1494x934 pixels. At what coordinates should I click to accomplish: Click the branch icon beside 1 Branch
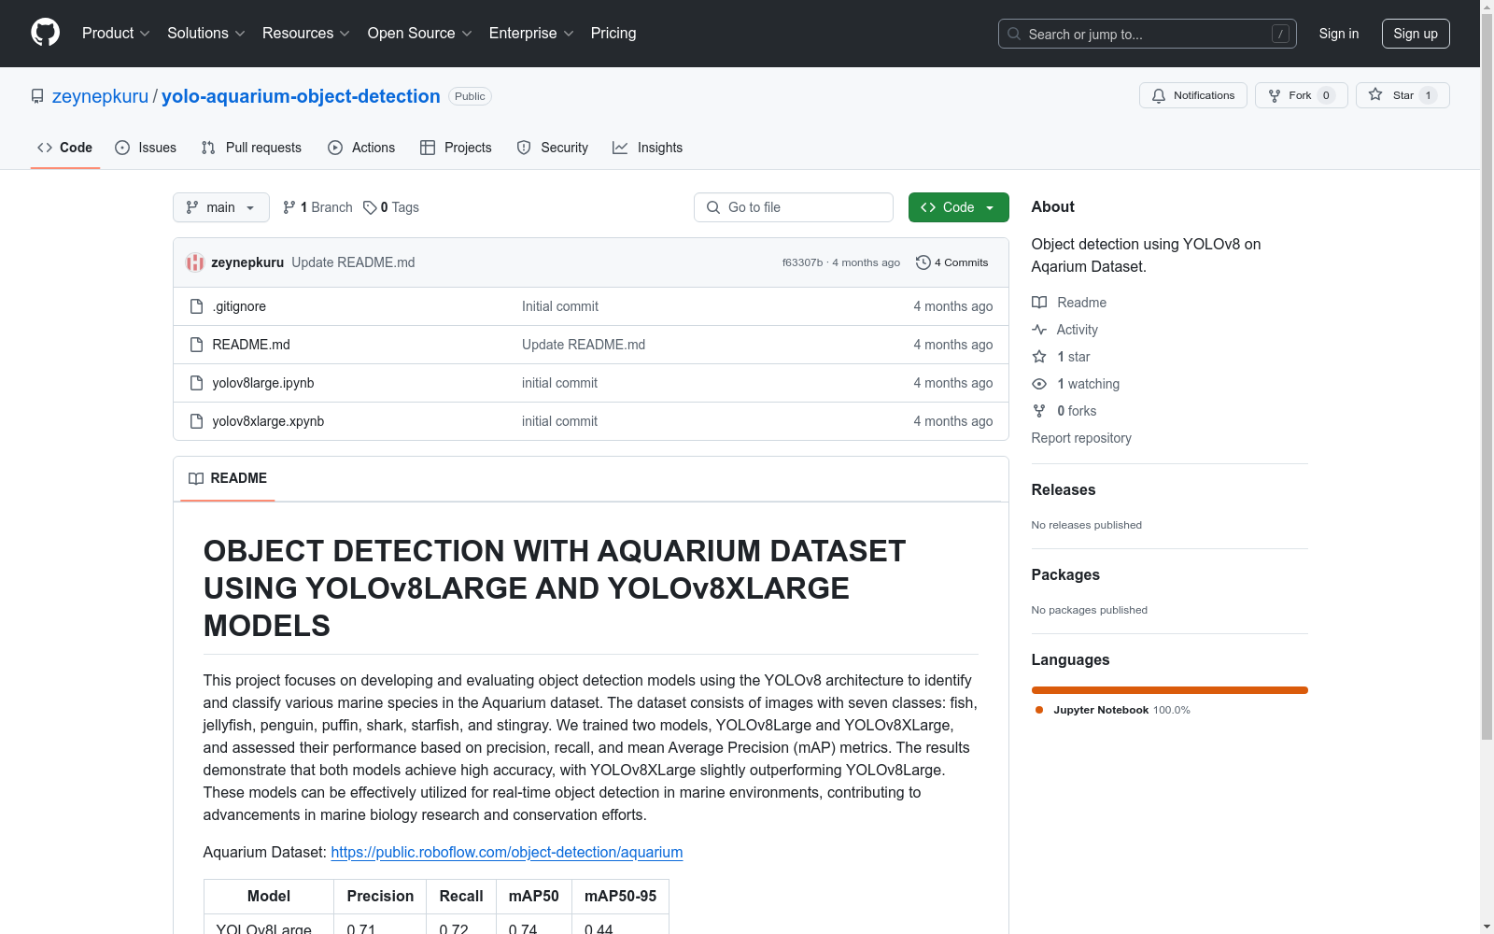tap(289, 207)
